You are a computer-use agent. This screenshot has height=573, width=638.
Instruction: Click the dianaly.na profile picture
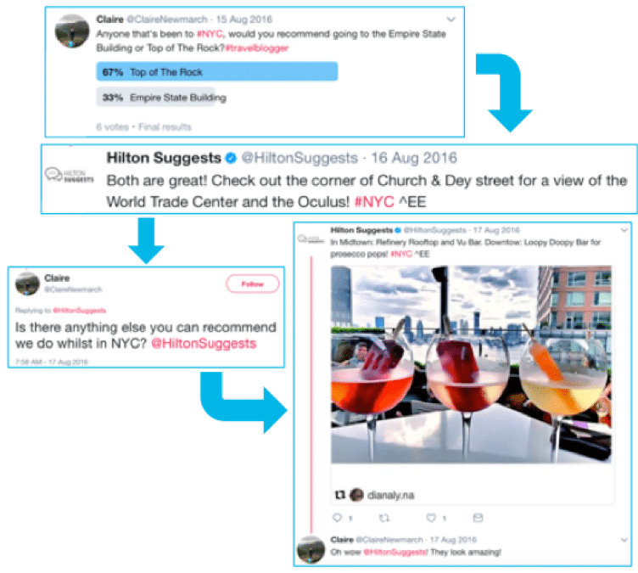pos(357,495)
